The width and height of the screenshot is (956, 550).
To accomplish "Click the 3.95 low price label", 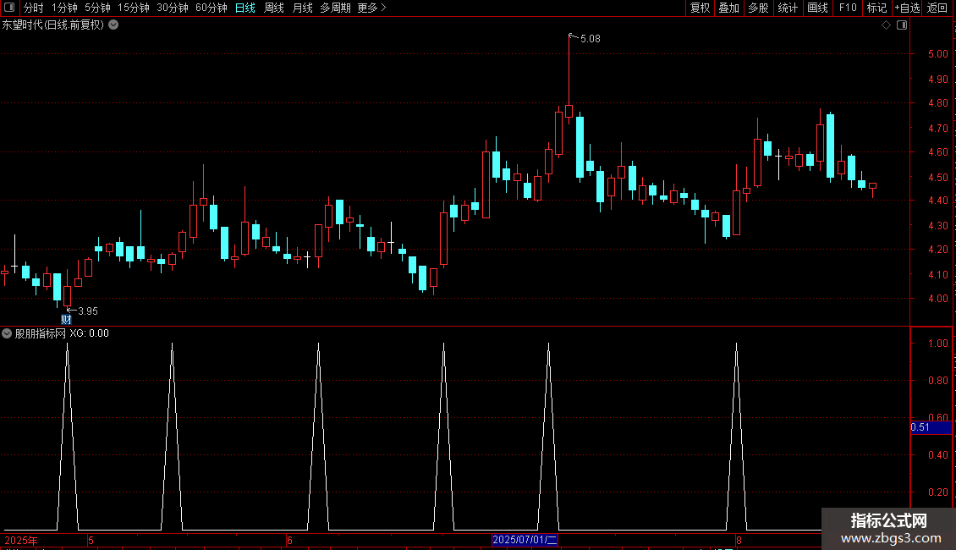I will click(88, 311).
